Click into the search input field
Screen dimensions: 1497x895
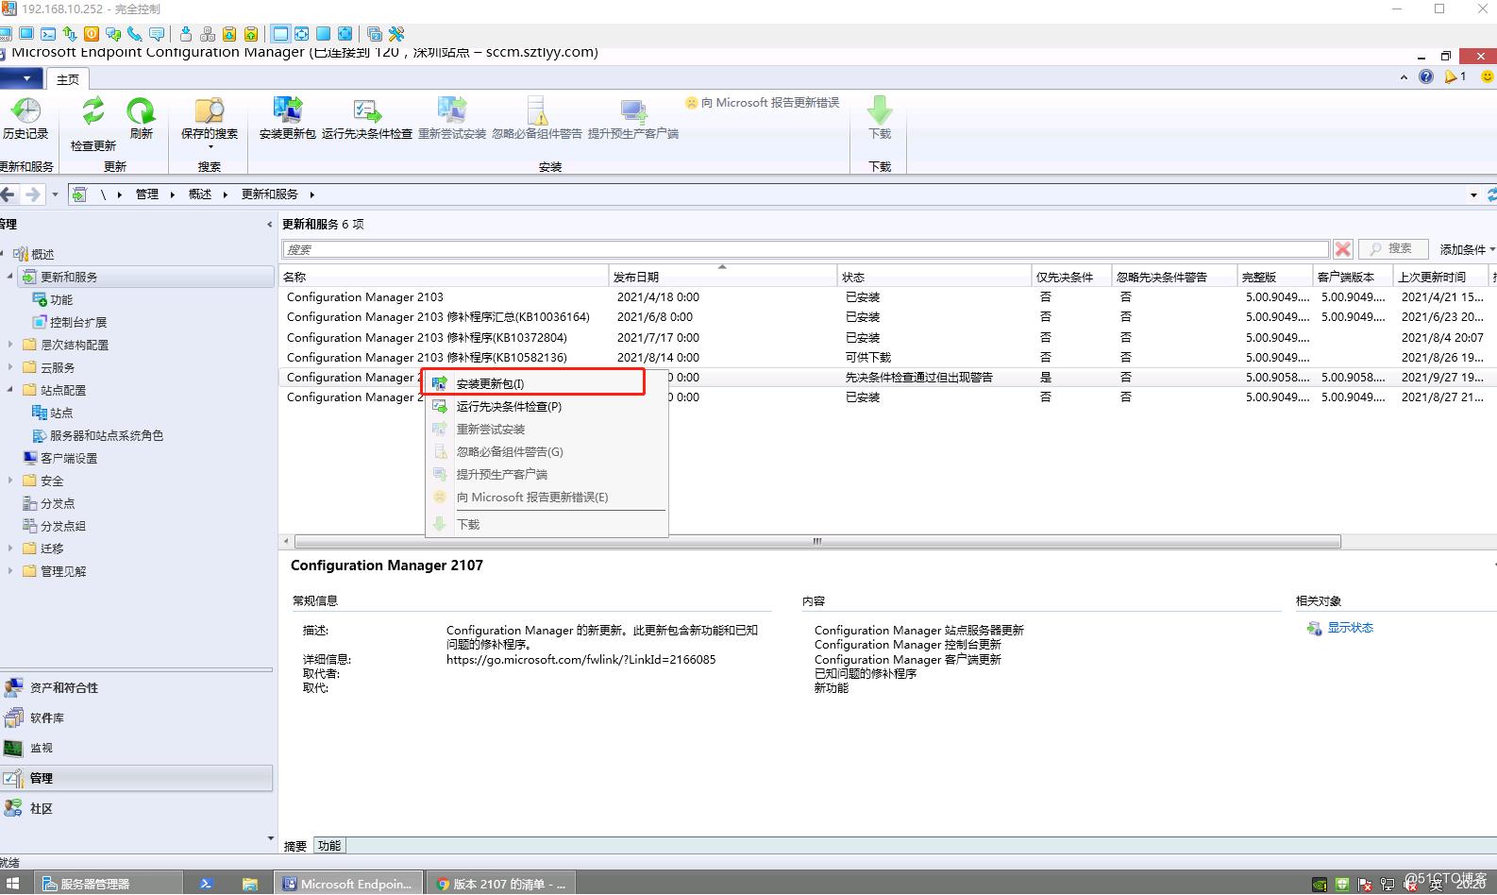click(805, 249)
